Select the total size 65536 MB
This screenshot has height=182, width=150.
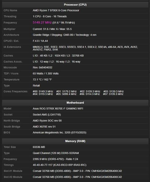[x=39, y=147]
